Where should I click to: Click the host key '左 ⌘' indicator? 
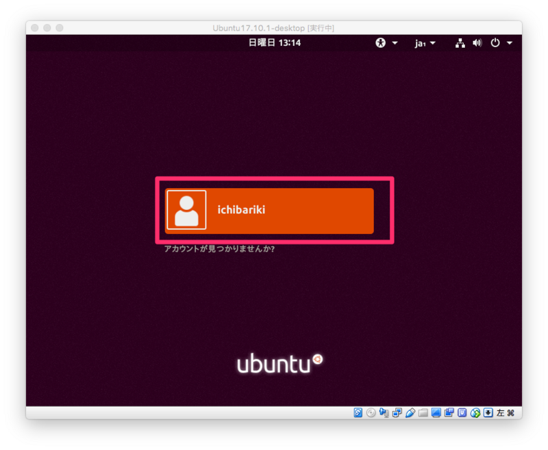pos(506,412)
